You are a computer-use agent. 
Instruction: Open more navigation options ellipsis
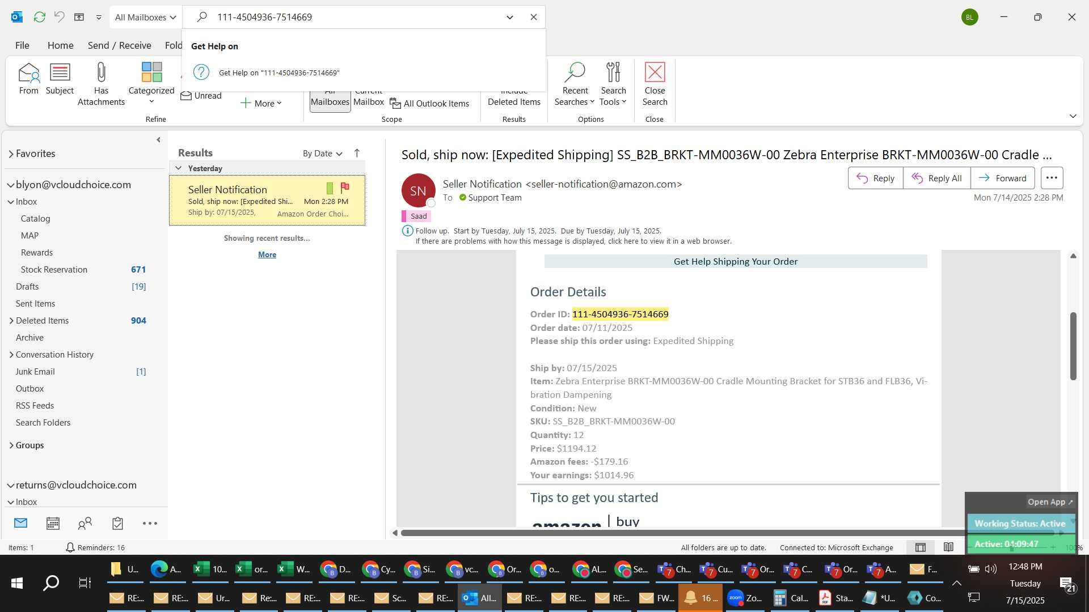[x=150, y=523]
